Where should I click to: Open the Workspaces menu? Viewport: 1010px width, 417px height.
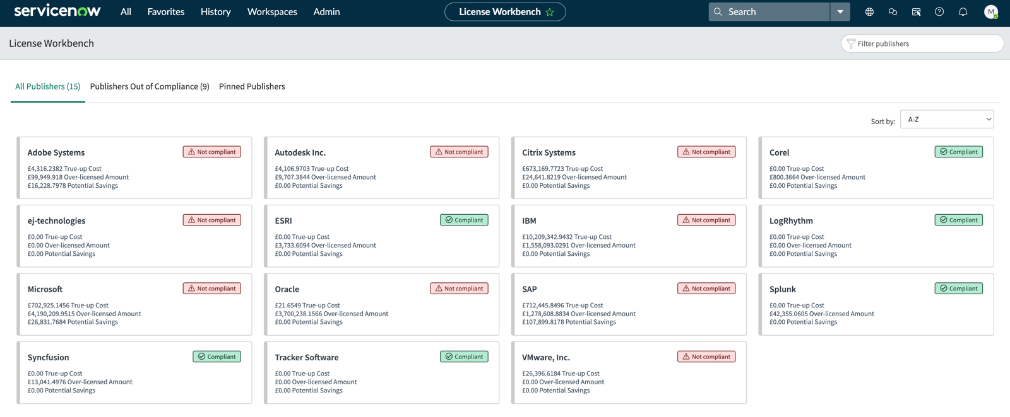click(x=272, y=12)
